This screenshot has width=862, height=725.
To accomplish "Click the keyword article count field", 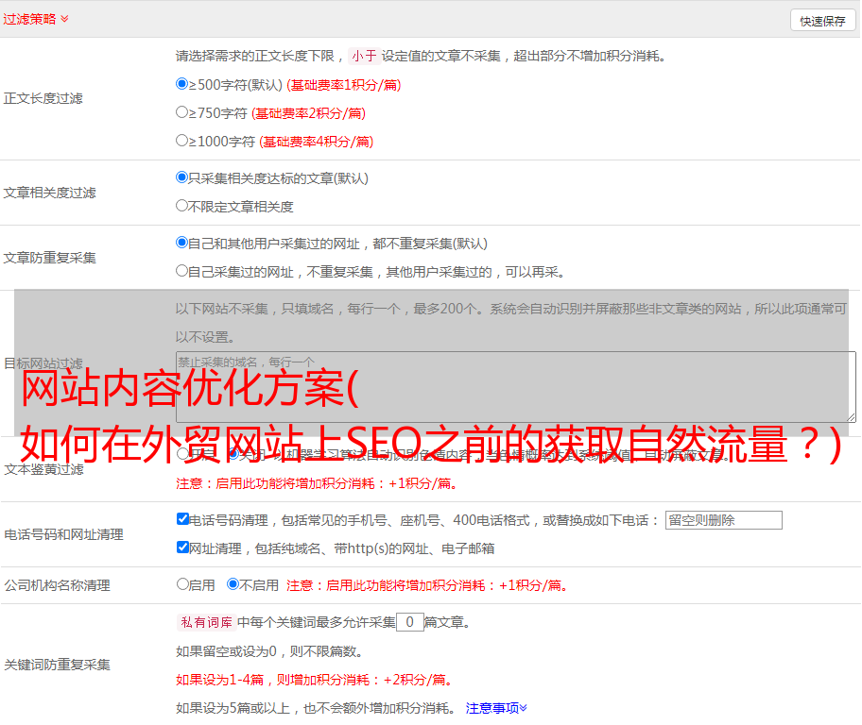I will (409, 622).
